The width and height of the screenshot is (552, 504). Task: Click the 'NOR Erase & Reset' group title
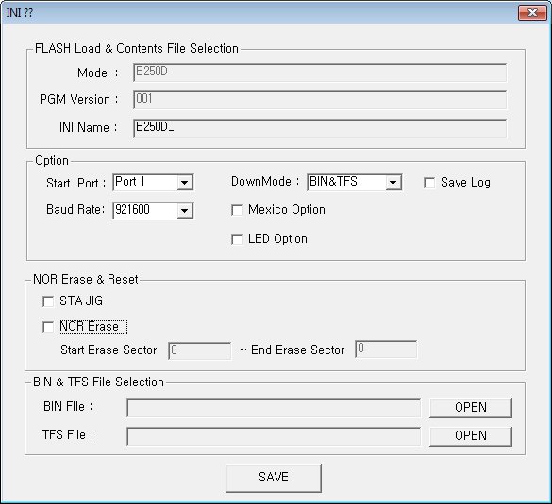point(86,279)
